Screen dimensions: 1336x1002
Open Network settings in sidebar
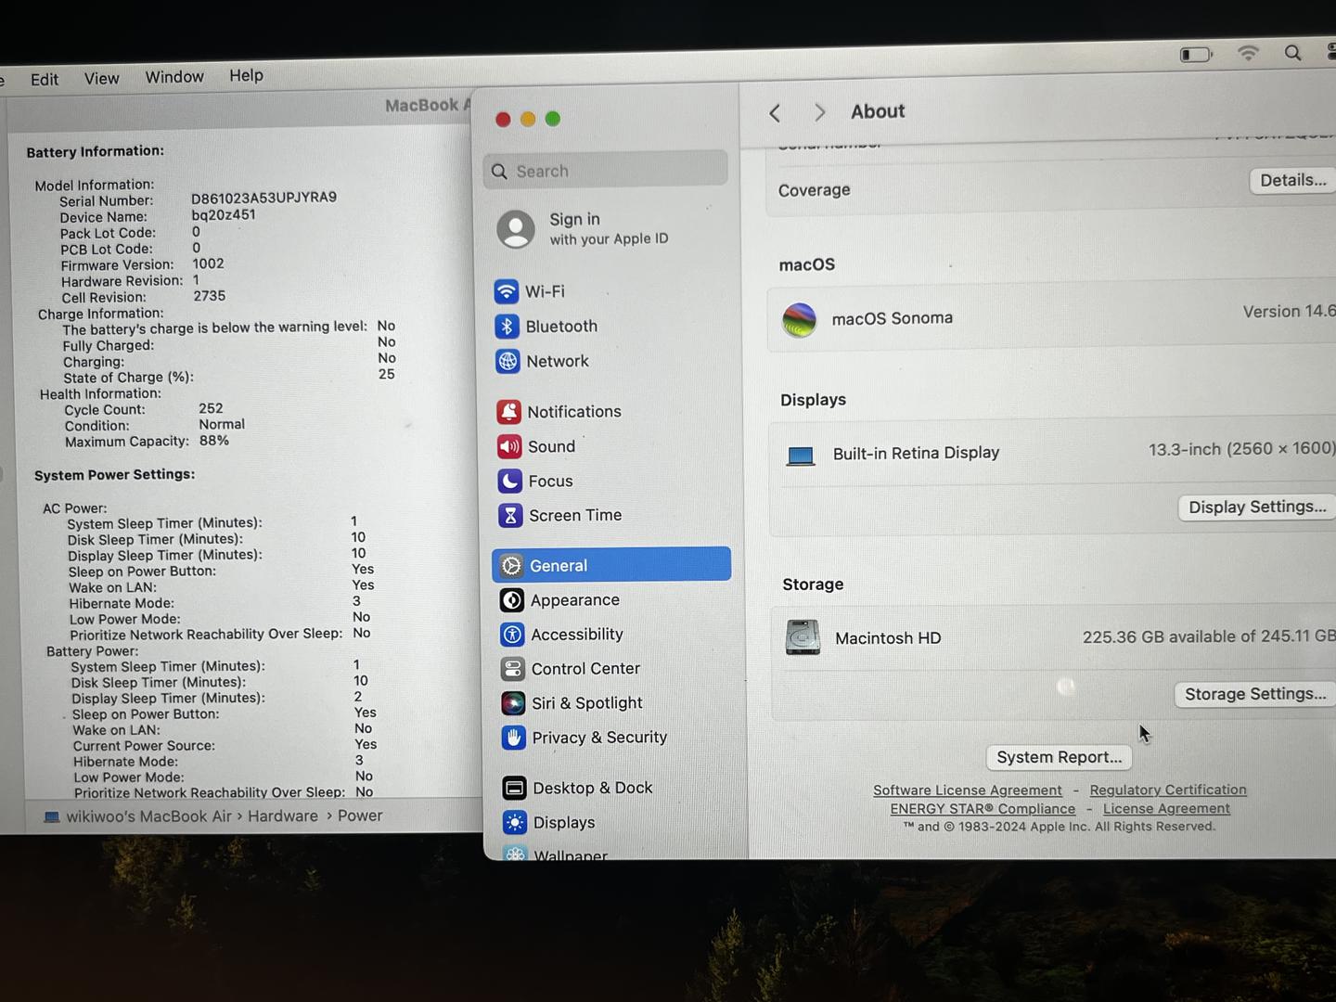coord(543,361)
